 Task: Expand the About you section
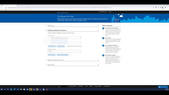[x=73, y=26]
